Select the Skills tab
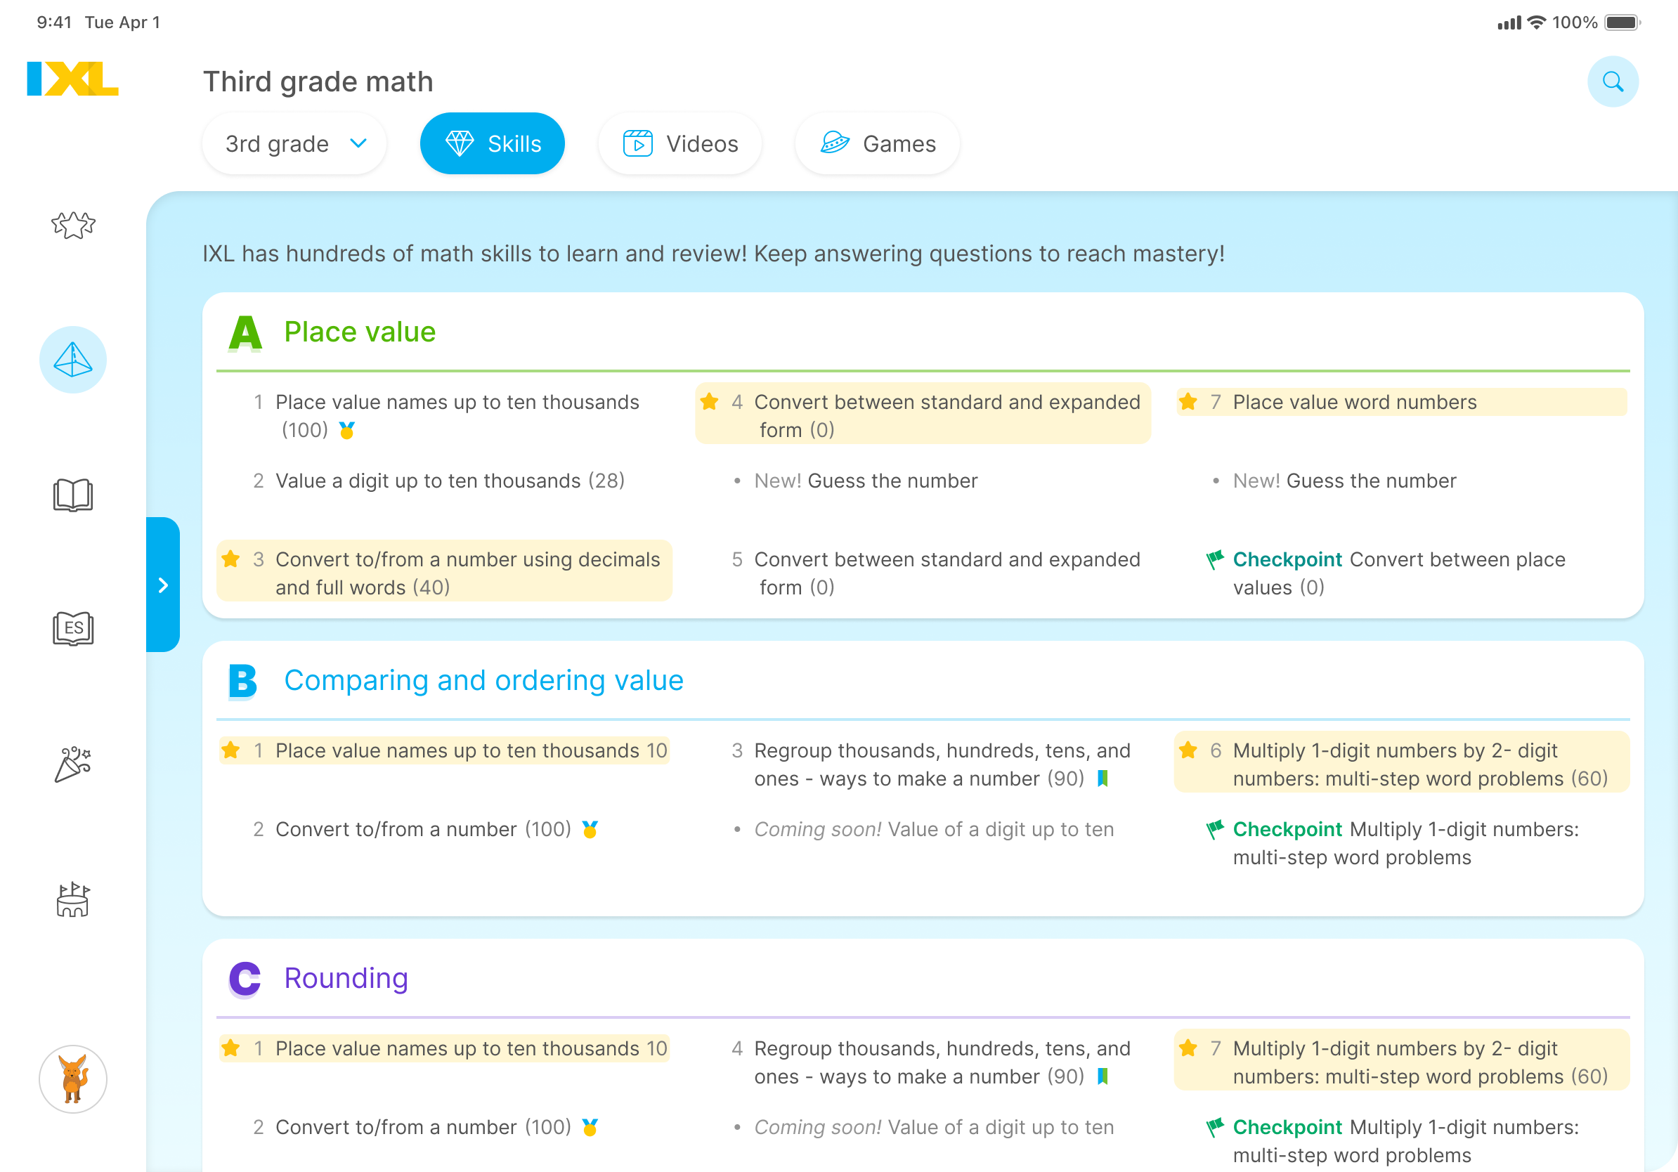1678x1172 pixels. pos(492,144)
